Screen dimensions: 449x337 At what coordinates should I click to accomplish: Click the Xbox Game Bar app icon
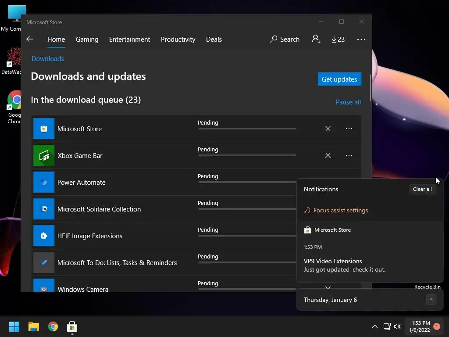pyautogui.click(x=43, y=155)
